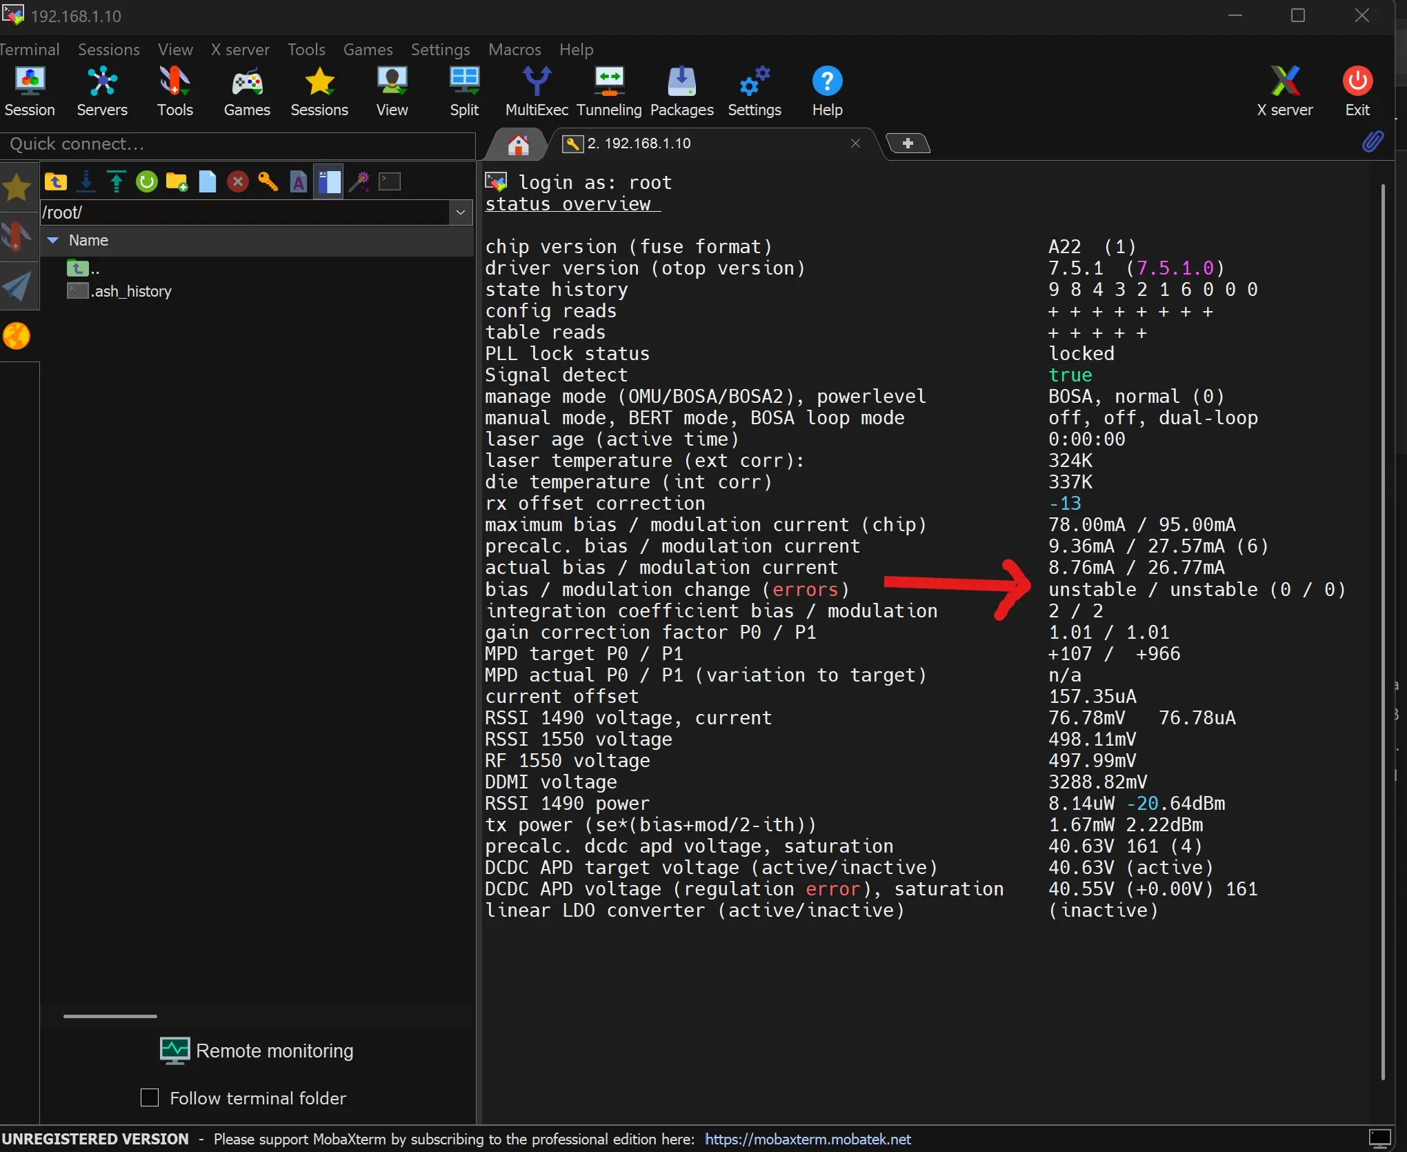
Task: Start the X server toolbar button
Action: [x=1285, y=92]
